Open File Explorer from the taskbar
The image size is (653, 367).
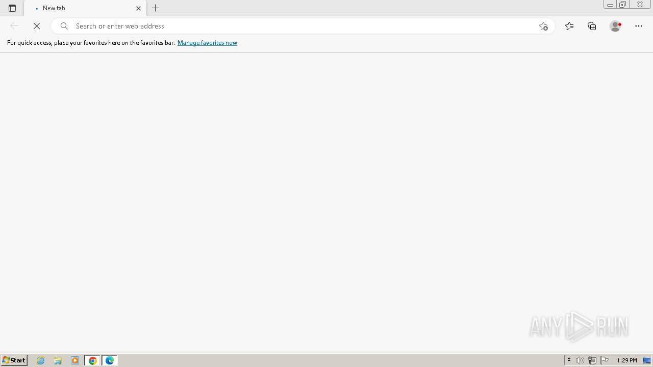58,360
